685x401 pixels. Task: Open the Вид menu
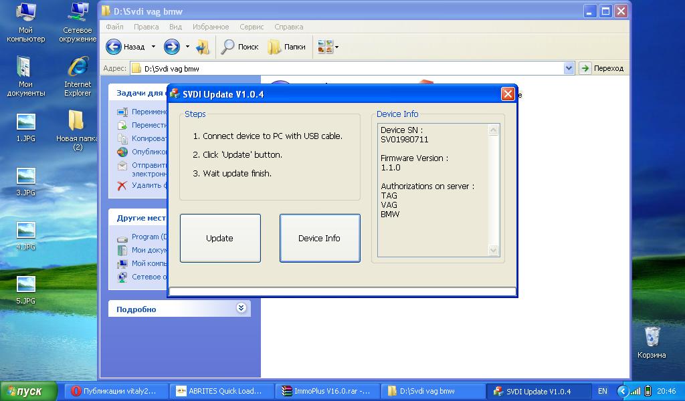[x=176, y=27]
